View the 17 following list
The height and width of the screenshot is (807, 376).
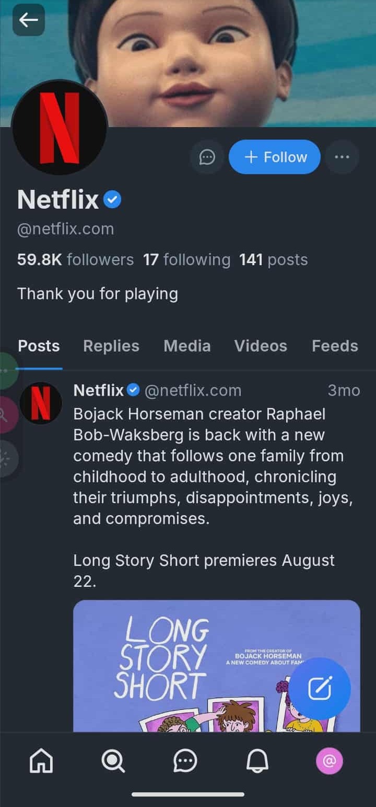pos(186,259)
